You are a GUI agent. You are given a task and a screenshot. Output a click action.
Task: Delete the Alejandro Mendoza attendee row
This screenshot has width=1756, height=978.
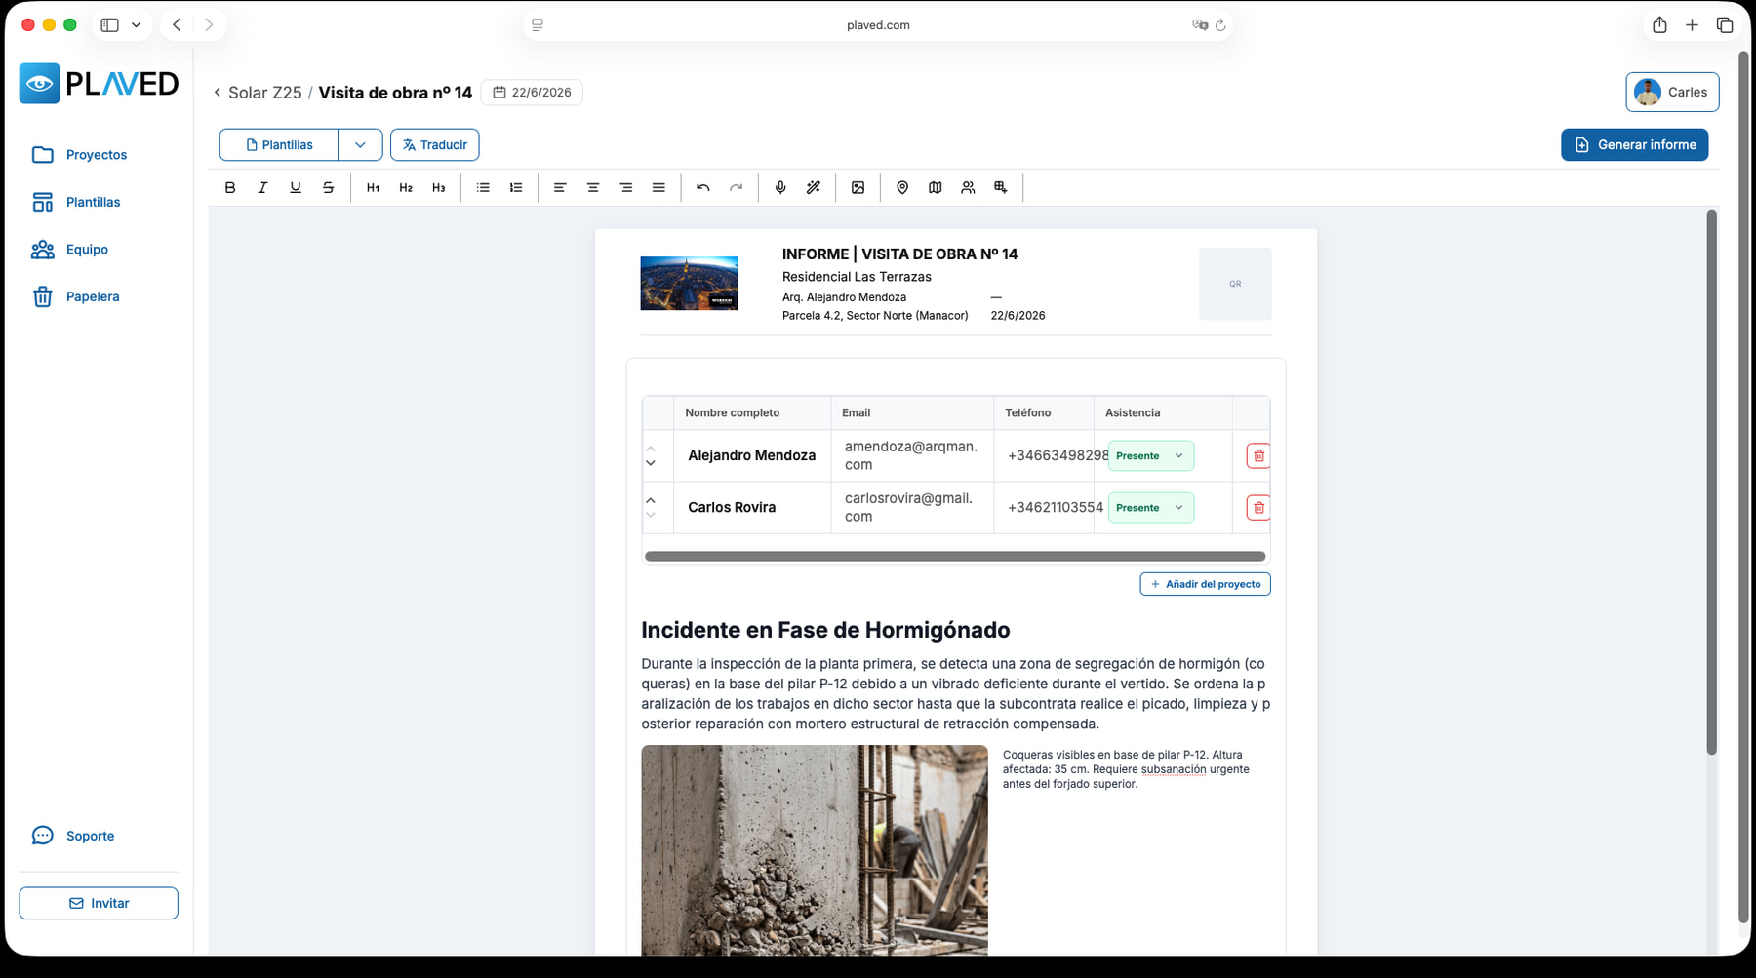coord(1258,455)
